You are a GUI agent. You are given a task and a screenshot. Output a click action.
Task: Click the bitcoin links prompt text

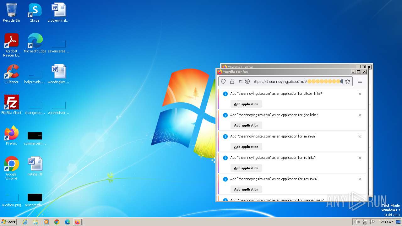(276, 94)
